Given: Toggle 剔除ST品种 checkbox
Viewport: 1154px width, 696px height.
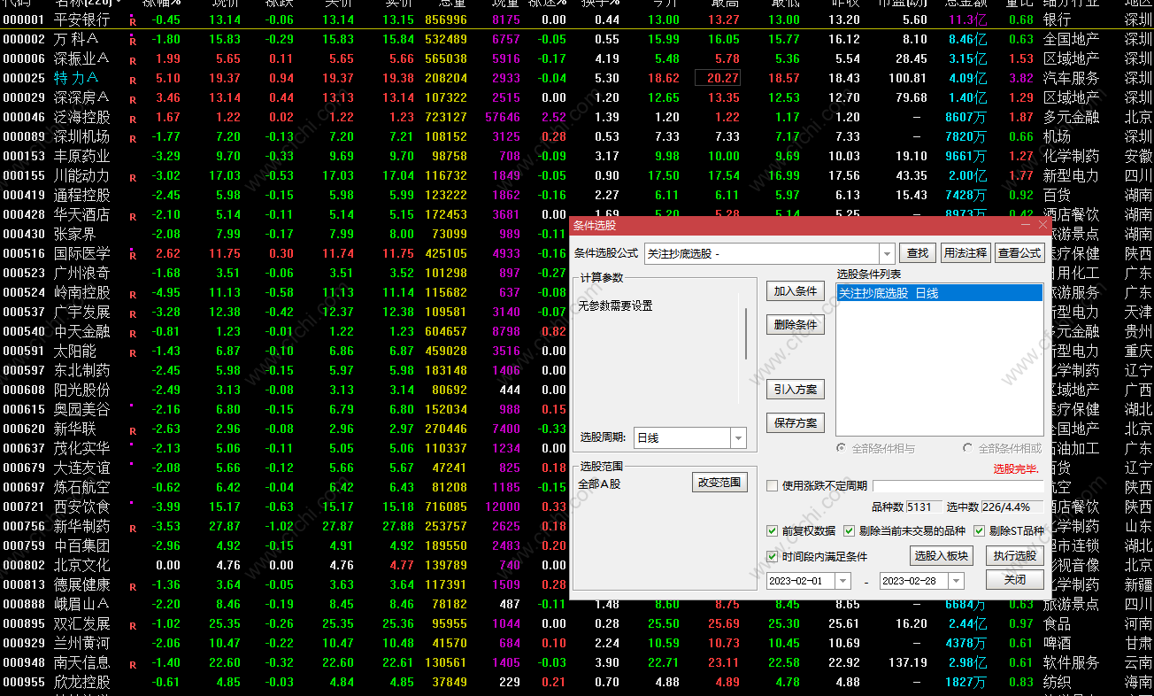Looking at the screenshot, I should [979, 531].
